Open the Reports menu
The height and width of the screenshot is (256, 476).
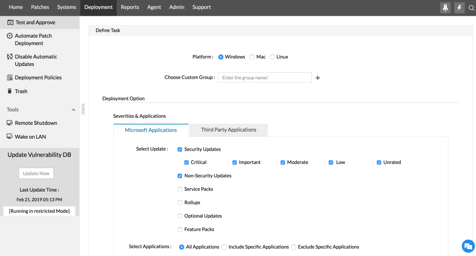[130, 7]
